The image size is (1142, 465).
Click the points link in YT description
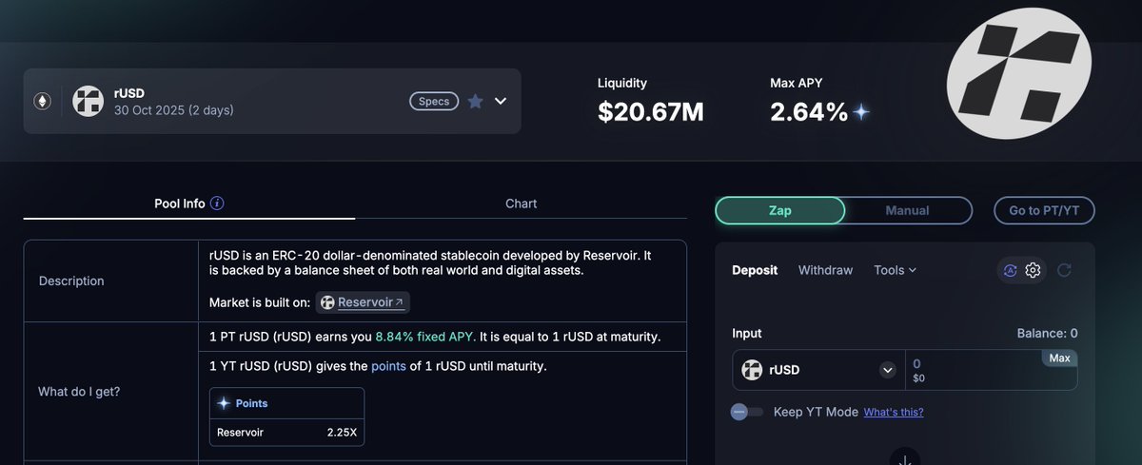tap(388, 366)
